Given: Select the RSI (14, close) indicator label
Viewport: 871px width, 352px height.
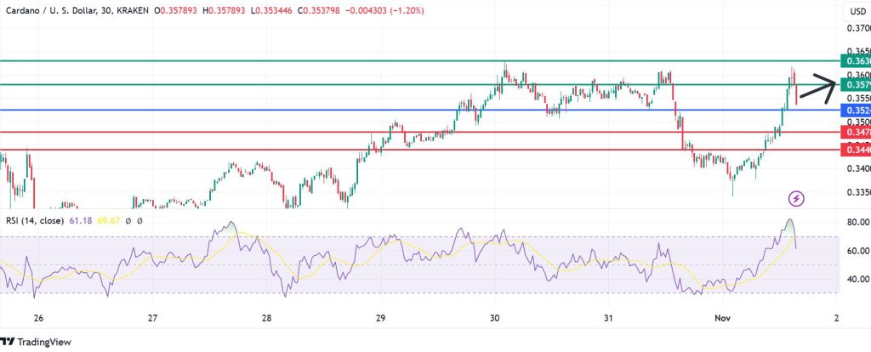Looking at the screenshot, I should (39, 220).
